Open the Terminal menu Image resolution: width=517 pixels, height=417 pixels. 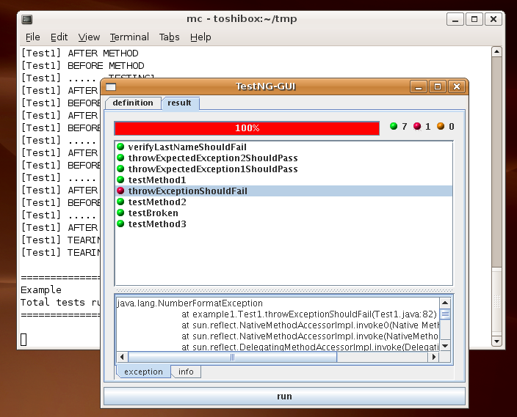129,37
